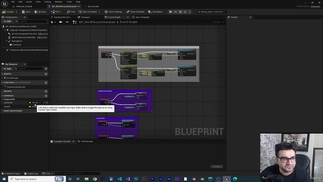Navigate back in graph history
Image resolution: width=323 pixels, height=182 pixels.
coord(61,22)
